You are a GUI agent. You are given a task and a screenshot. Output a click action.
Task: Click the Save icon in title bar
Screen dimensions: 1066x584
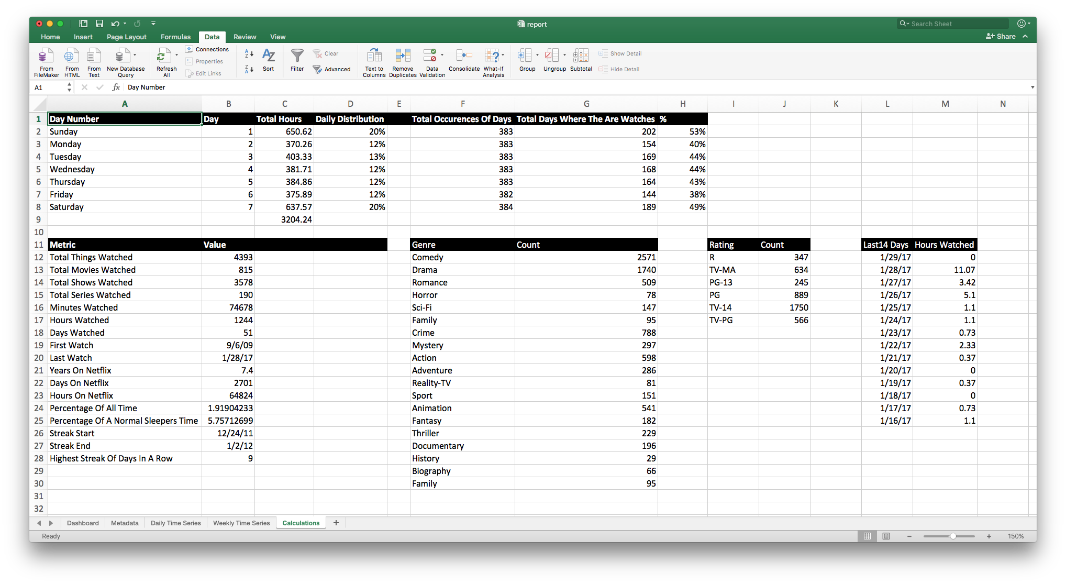click(x=99, y=24)
